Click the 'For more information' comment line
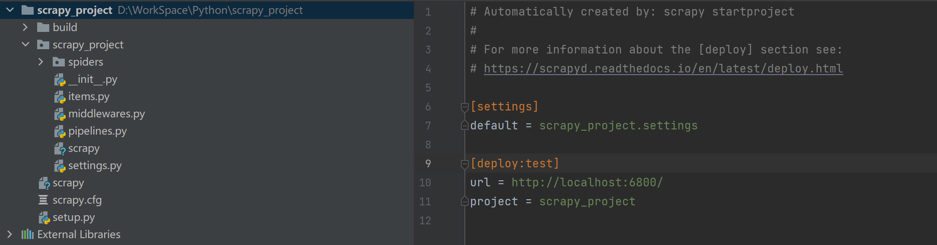Screen dimensions: 937x245 click(656, 50)
